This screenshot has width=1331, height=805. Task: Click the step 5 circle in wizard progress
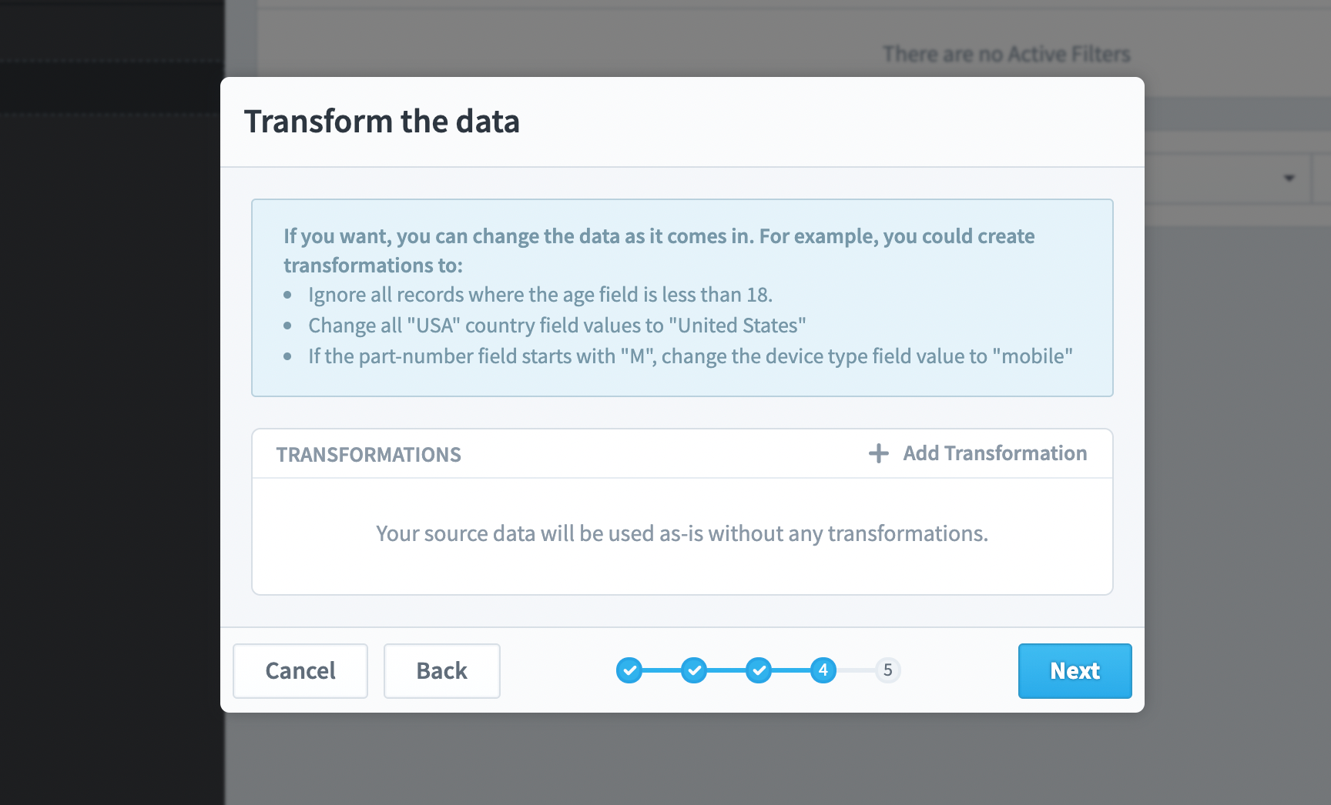(888, 670)
